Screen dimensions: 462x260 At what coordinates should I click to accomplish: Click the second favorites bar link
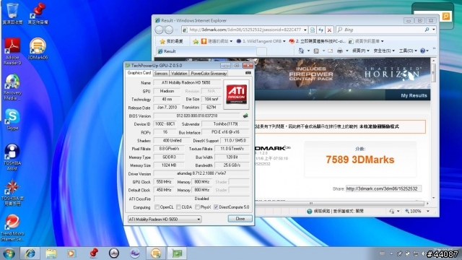[x=317, y=41]
